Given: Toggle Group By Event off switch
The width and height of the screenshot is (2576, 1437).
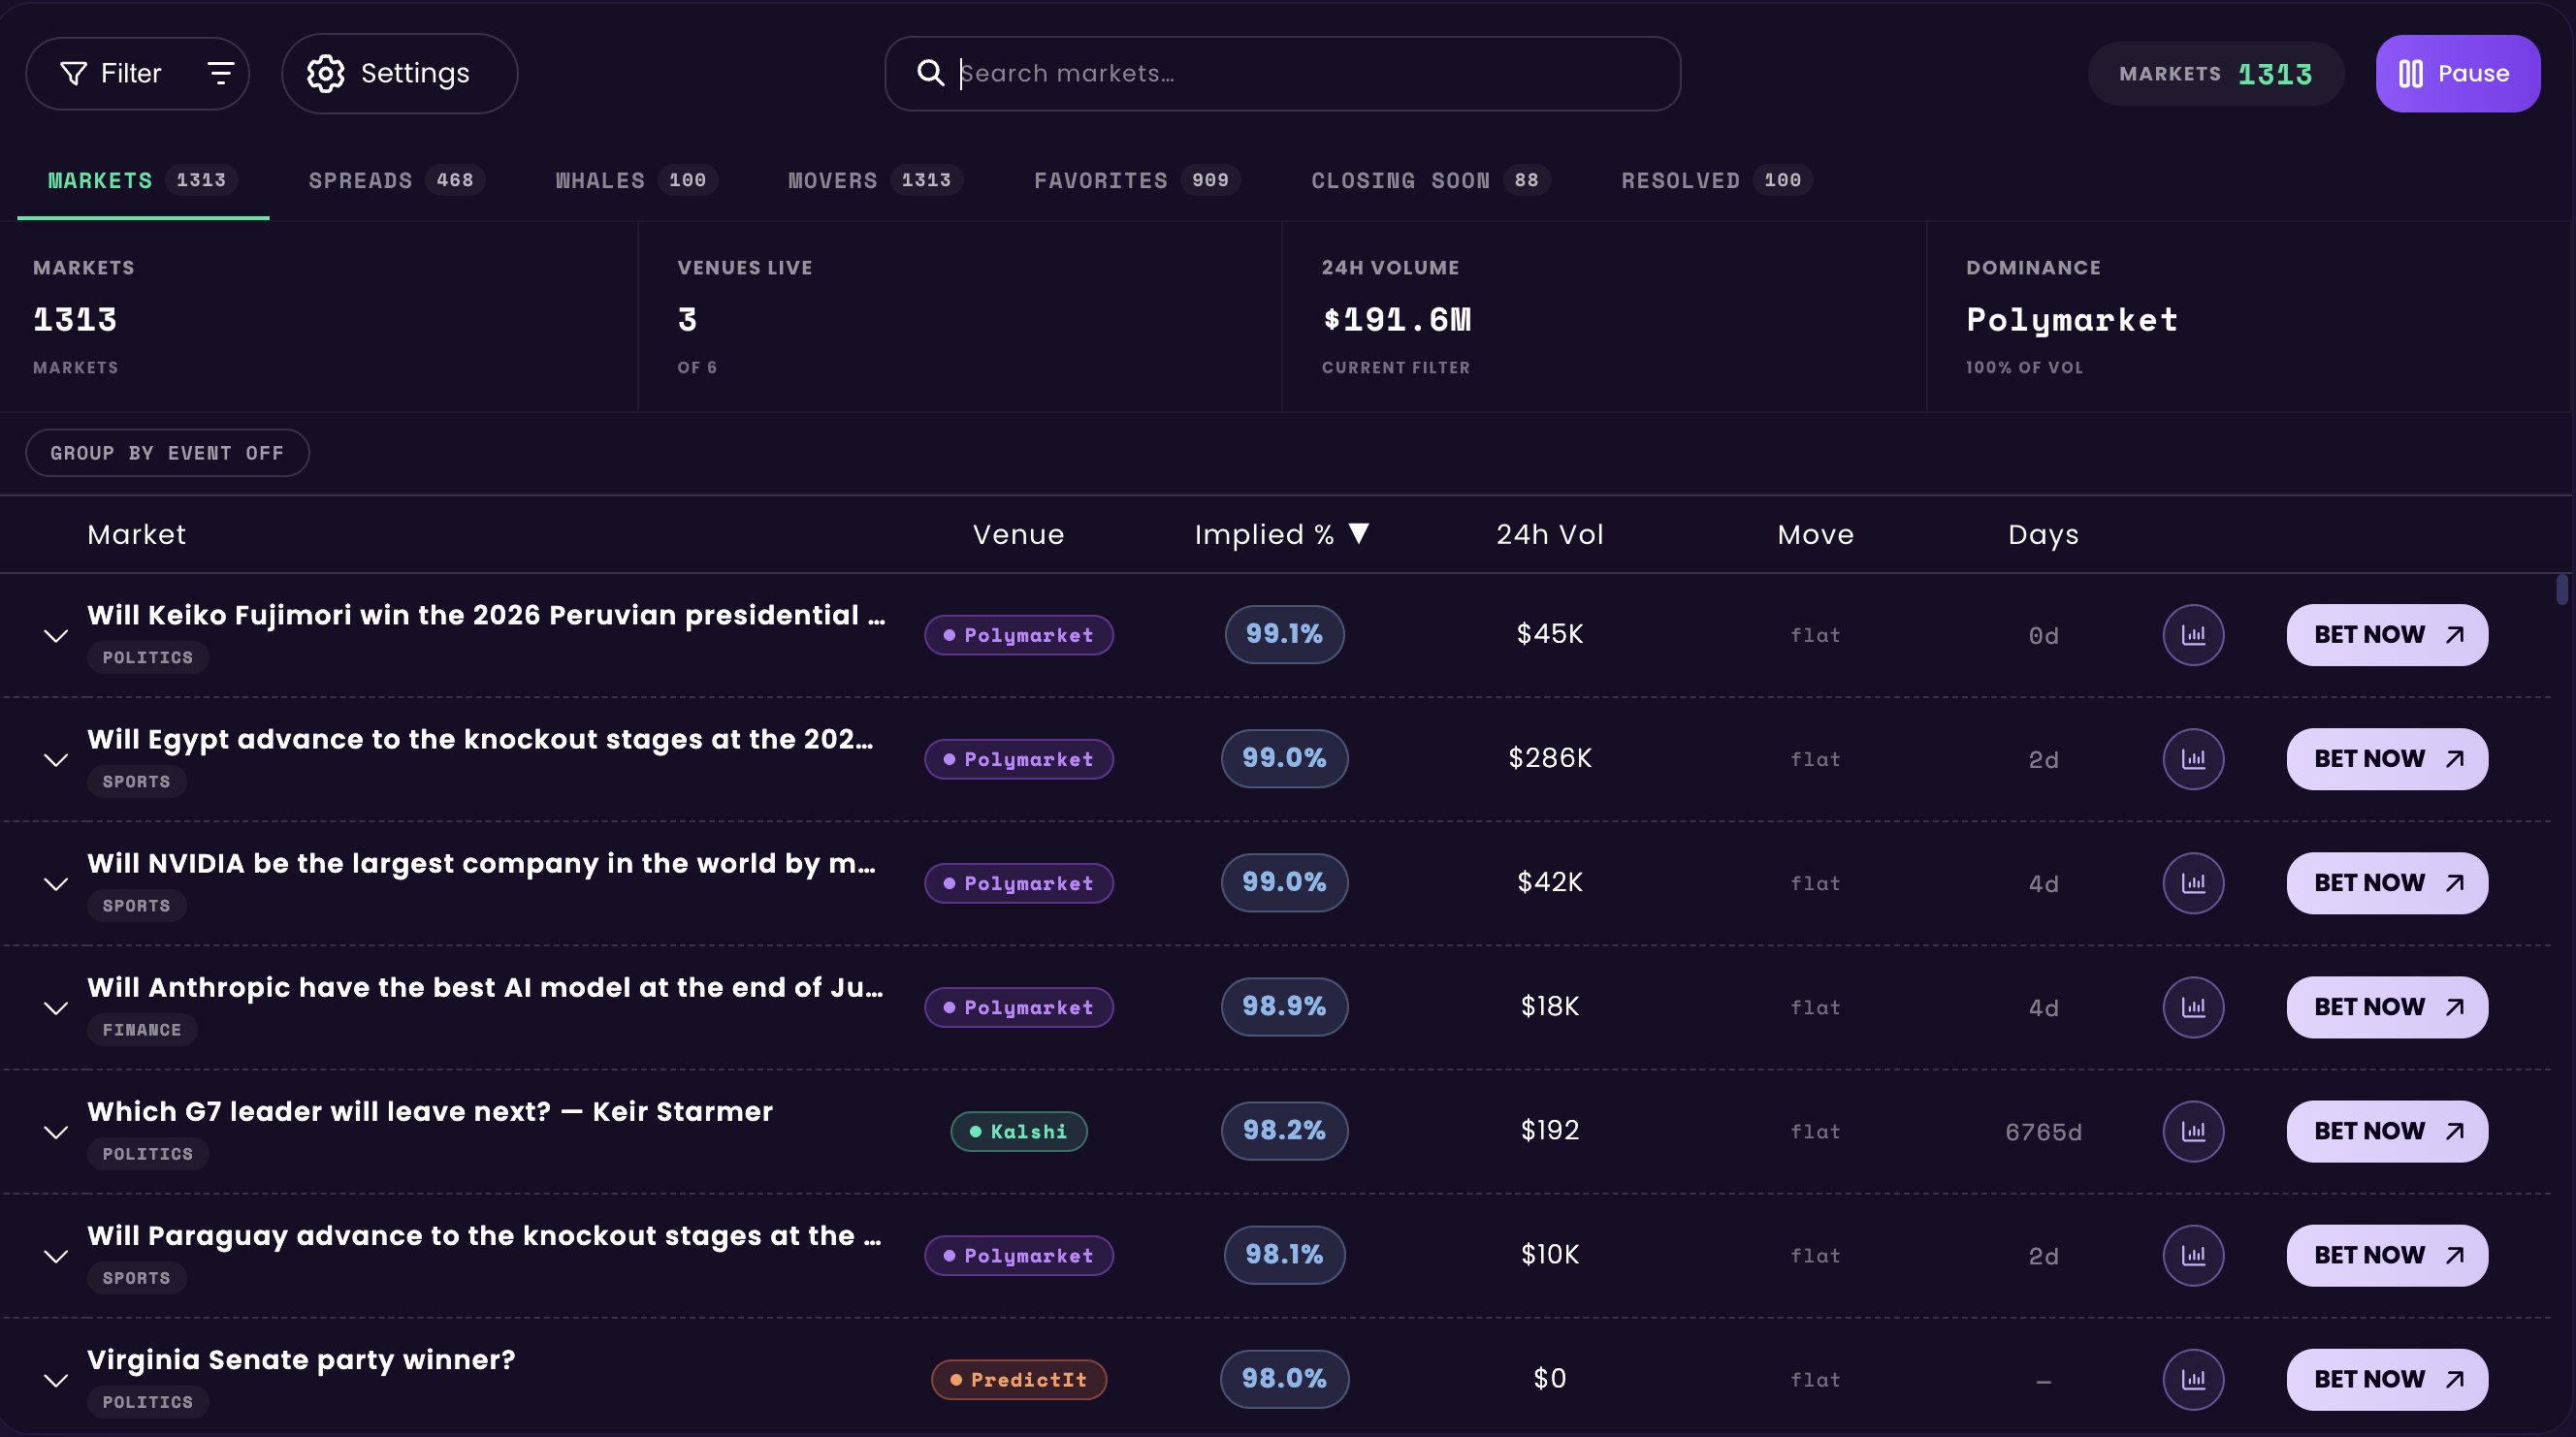Looking at the screenshot, I should point(167,453).
